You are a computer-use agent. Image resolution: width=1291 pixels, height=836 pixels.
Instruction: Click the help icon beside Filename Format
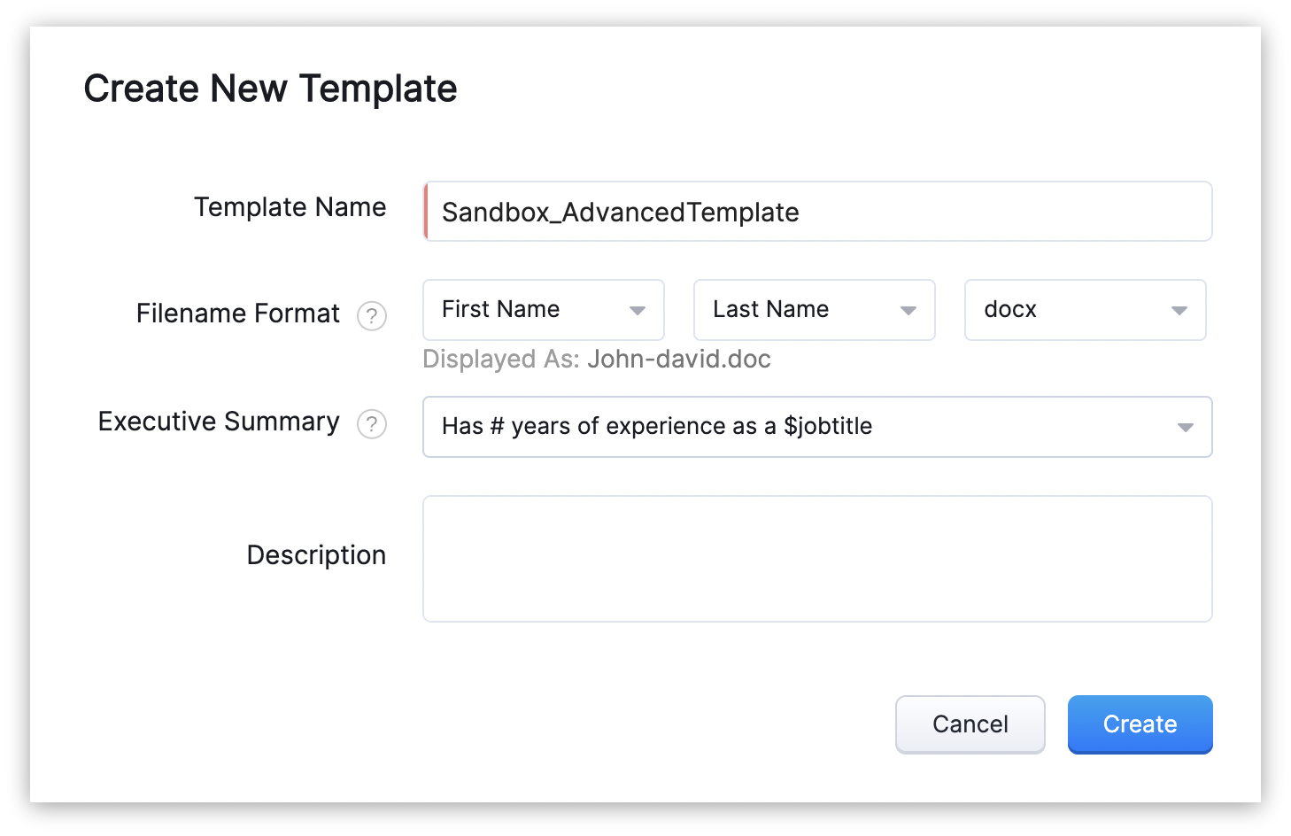[372, 315]
